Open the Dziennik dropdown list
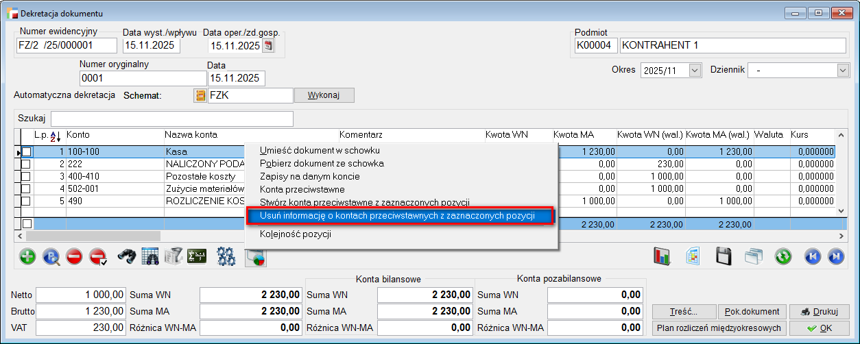 click(x=843, y=70)
